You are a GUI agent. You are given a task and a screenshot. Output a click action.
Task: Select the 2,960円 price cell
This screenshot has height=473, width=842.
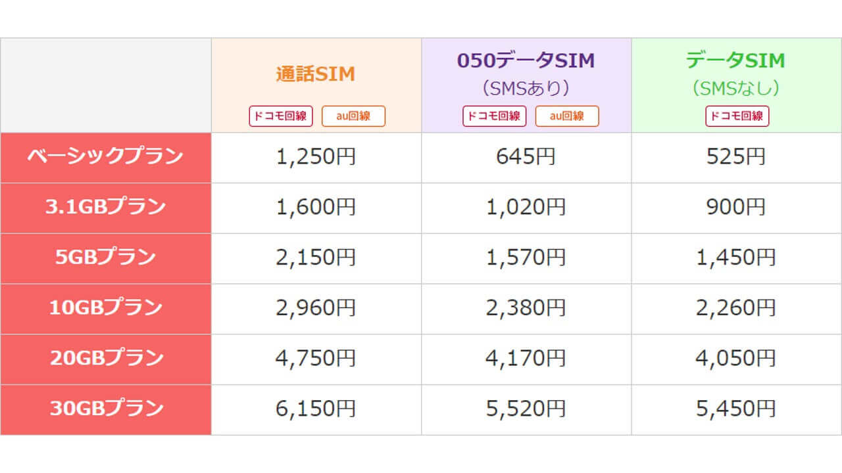click(316, 308)
